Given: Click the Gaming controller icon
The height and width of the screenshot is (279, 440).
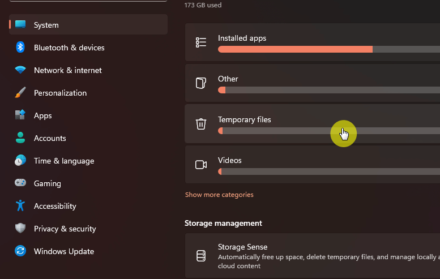Looking at the screenshot, I should point(20,183).
